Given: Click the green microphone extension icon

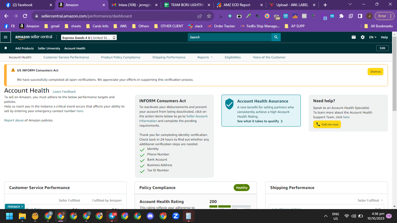Looking at the screenshot, I should [x=248, y=16].
